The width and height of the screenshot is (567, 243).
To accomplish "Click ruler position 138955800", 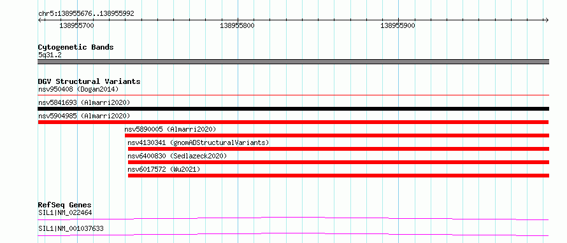I will 237,25.
